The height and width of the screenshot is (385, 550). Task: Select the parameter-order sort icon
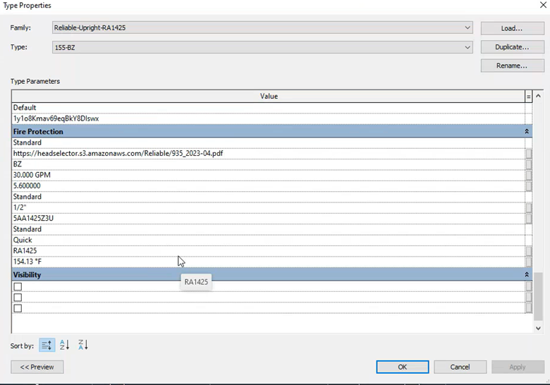click(x=47, y=345)
